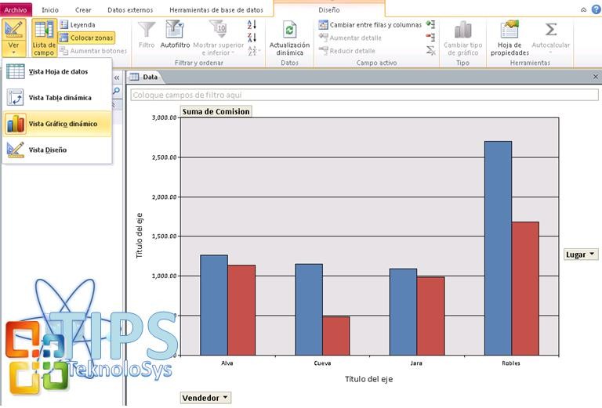Collapse the navigation pane with double chevron
The image size is (602, 408).
pos(117,78)
